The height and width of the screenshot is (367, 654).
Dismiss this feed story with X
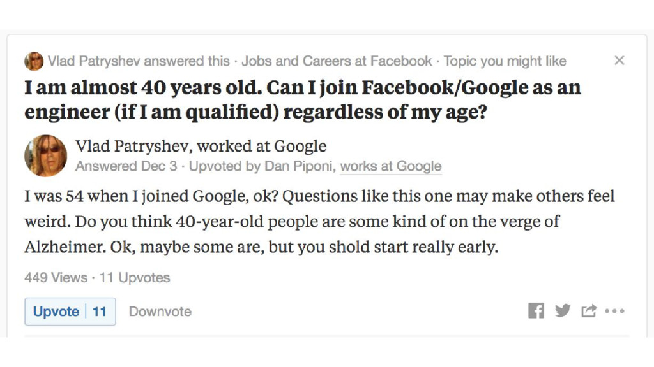pyautogui.click(x=619, y=61)
